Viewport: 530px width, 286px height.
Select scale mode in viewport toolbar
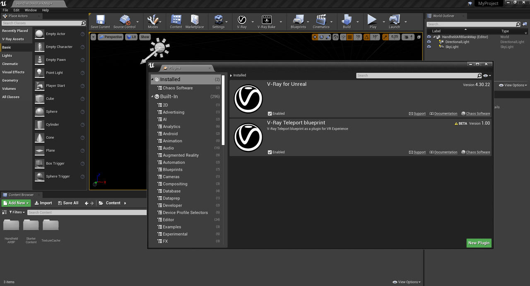pos(328,37)
